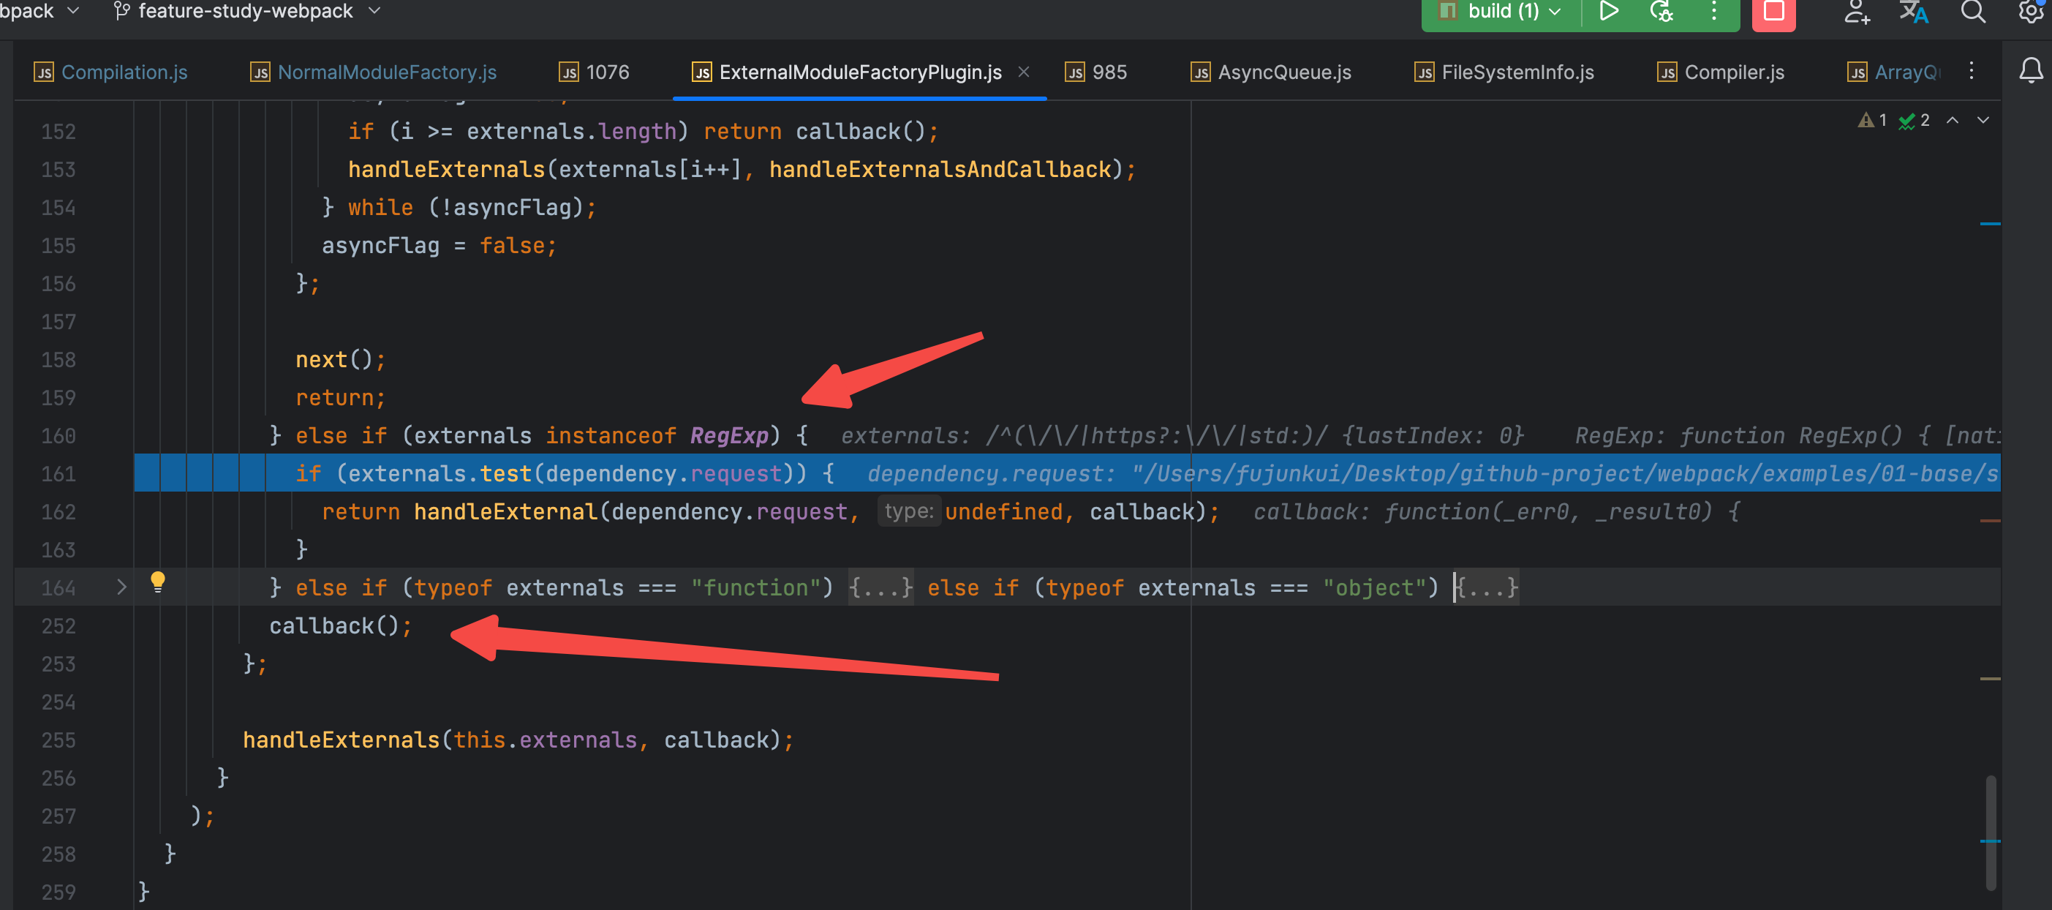The height and width of the screenshot is (910, 2052).
Task: Expand folded {...} after "function" condition
Action: 880,588
